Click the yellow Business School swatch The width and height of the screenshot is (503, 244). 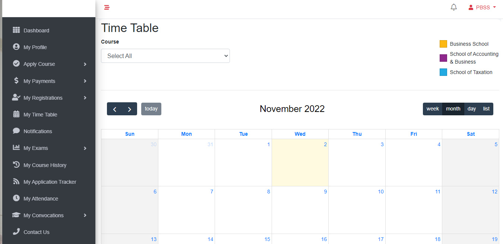tap(443, 44)
